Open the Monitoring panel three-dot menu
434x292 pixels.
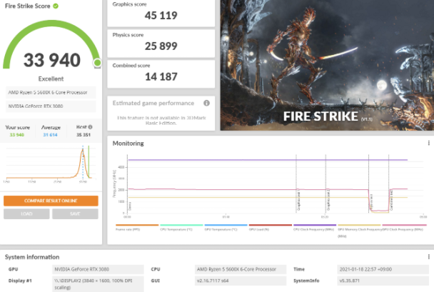click(429, 143)
